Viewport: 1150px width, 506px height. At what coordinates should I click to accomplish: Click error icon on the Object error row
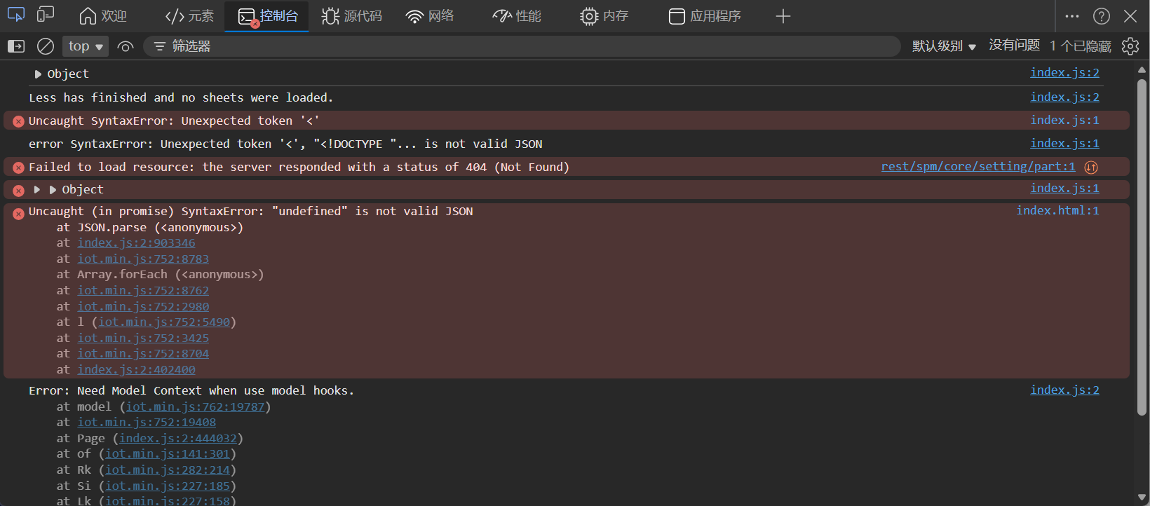click(18, 190)
